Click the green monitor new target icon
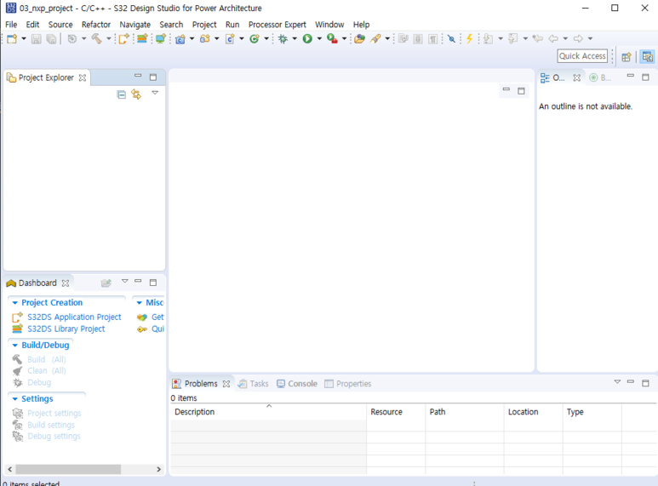The image size is (658, 486). point(161,39)
